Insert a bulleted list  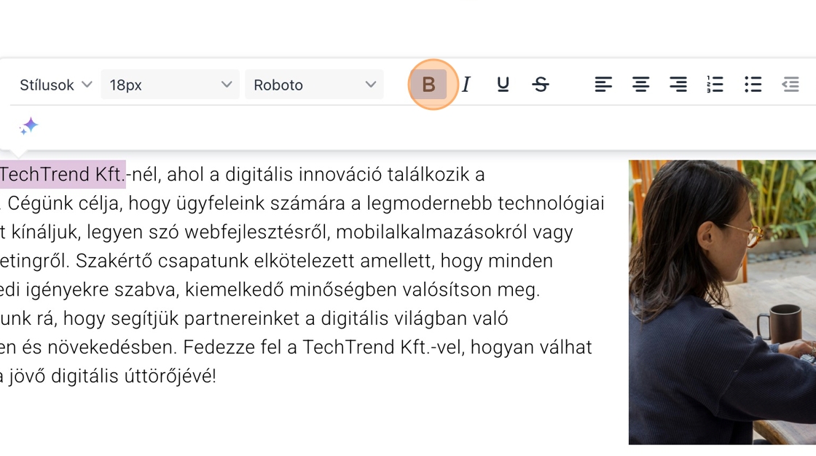click(753, 84)
